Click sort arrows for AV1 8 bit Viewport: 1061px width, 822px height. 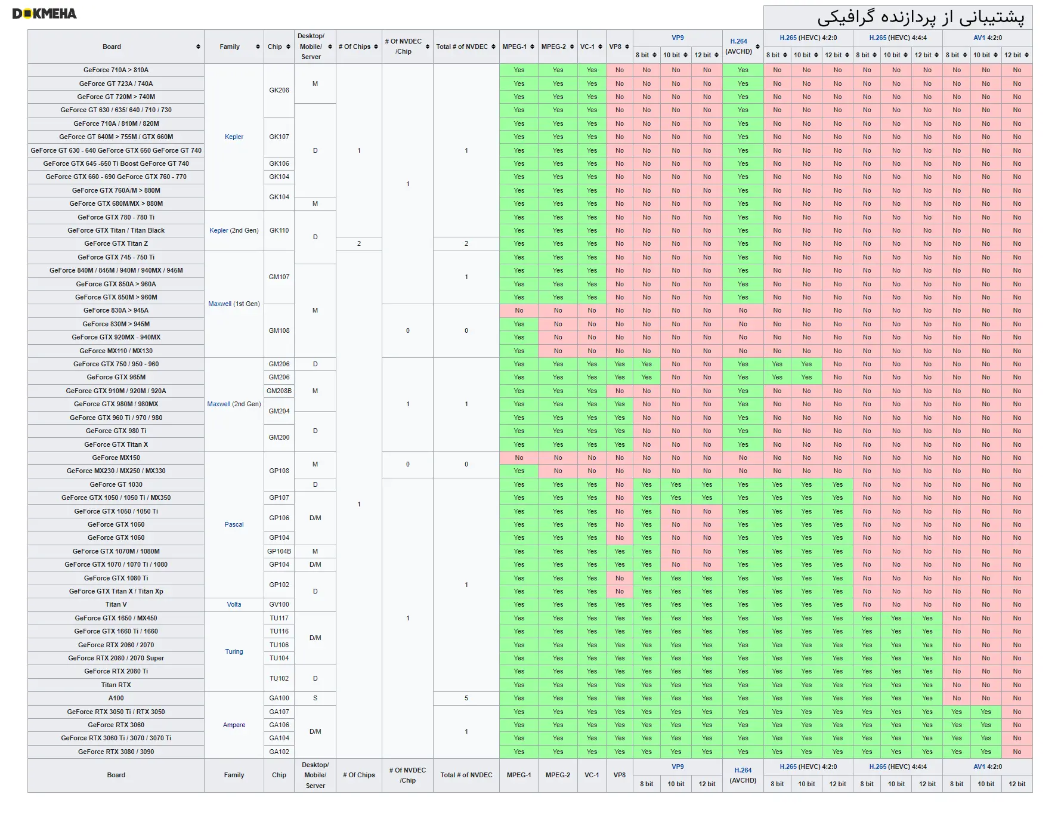click(964, 55)
